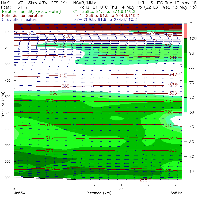Image resolution: width=198 pixels, height=198 pixels.
Task: Click the 'Circulation vectors' legend label
Action: (20, 20)
